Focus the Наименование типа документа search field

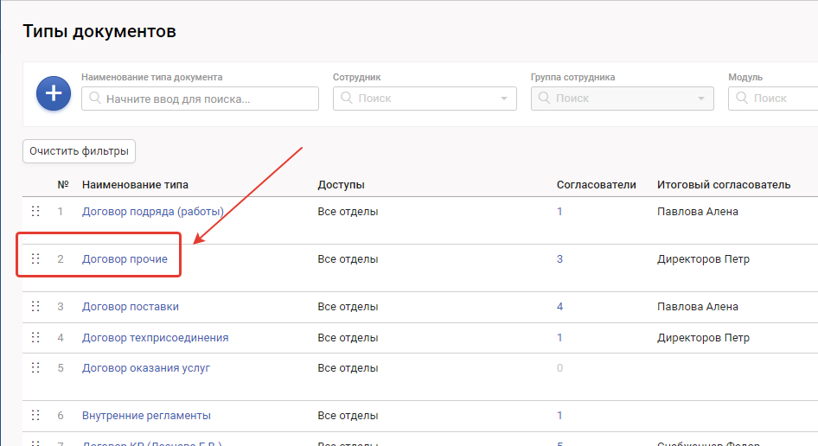coord(208,99)
